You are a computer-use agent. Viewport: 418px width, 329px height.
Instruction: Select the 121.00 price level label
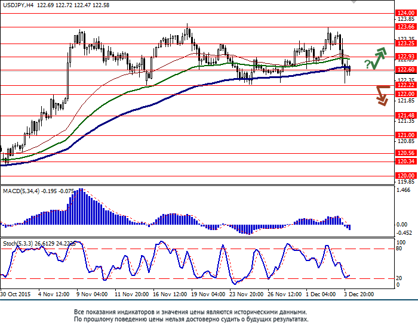pos(406,135)
